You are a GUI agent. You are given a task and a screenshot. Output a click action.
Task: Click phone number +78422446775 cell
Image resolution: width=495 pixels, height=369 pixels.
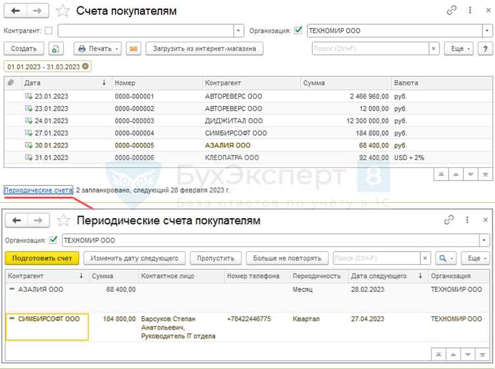[x=249, y=318]
